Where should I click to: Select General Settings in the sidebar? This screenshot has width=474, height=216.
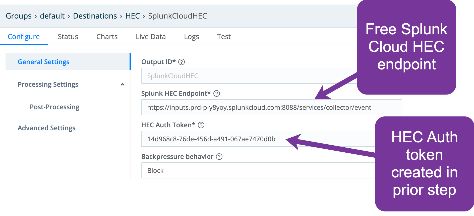point(43,61)
